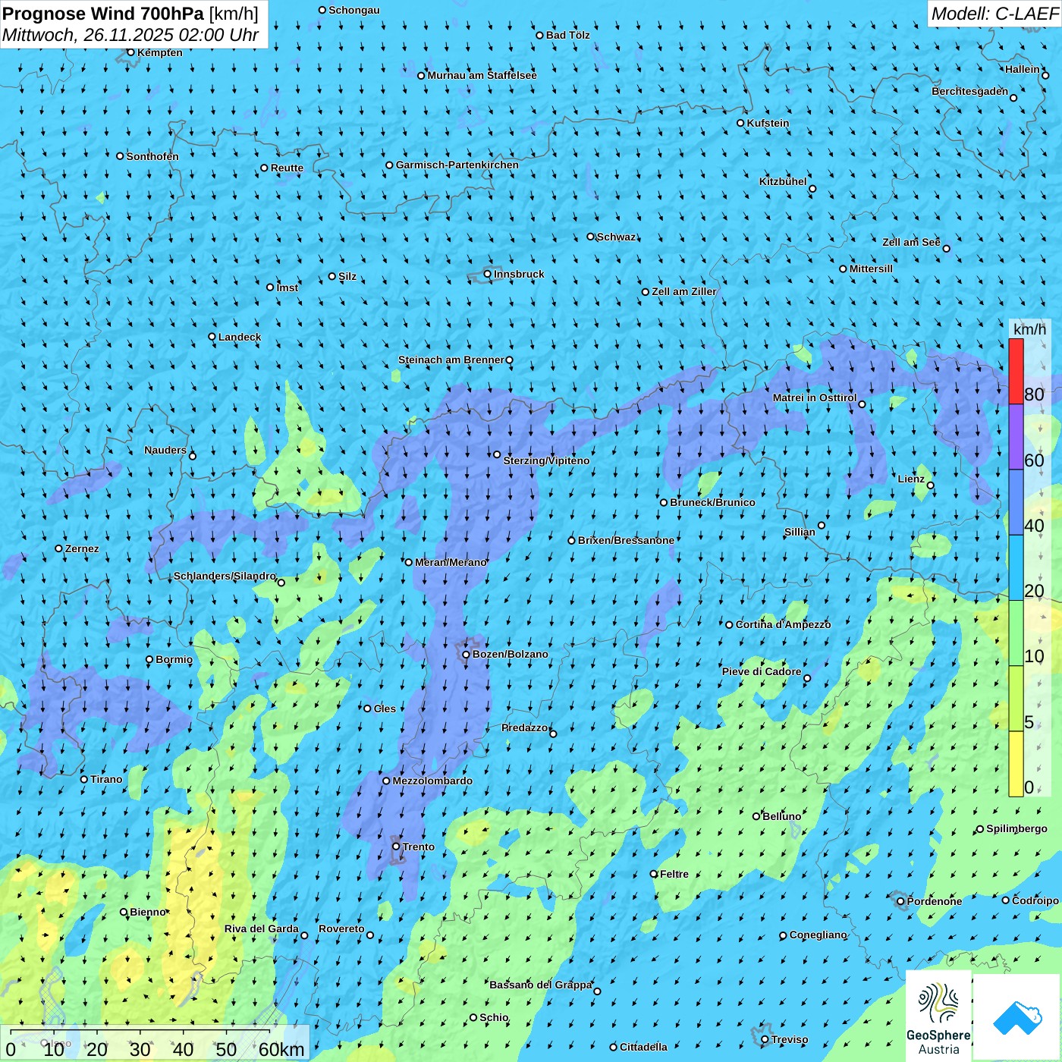Click the 'Riva del Garda' label

(262, 928)
